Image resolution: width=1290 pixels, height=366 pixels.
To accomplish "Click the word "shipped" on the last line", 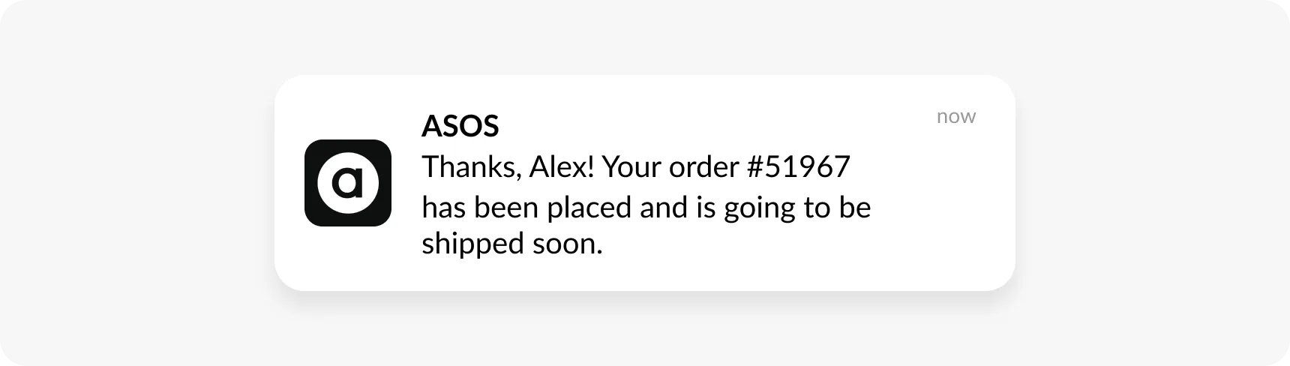I will [x=472, y=244].
